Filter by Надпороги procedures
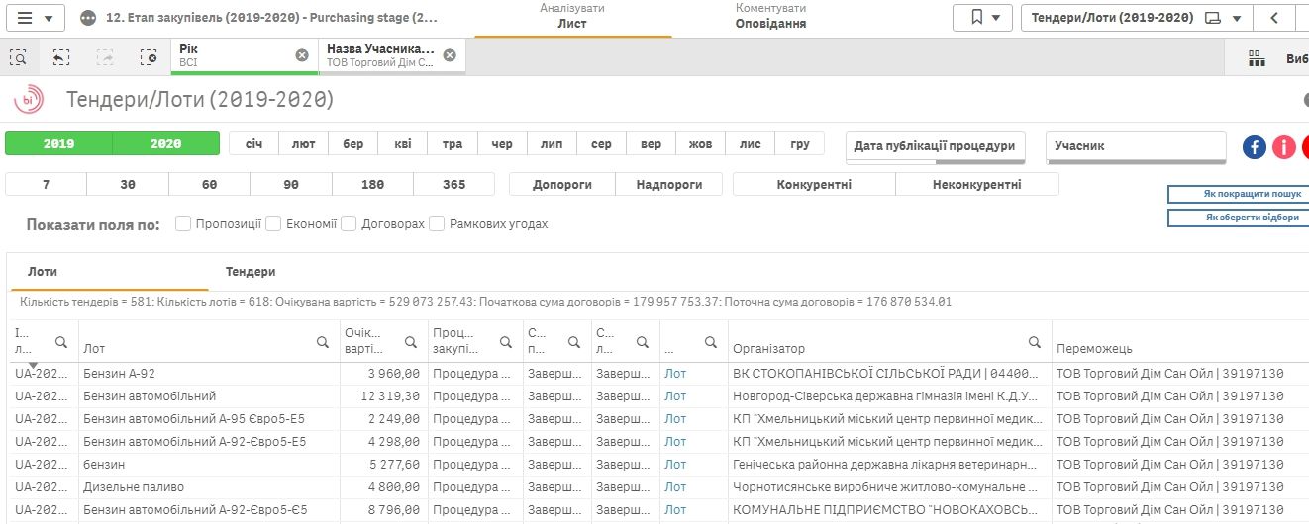Image resolution: width=1309 pixels, height=524 pixels. tap(669, 185)
